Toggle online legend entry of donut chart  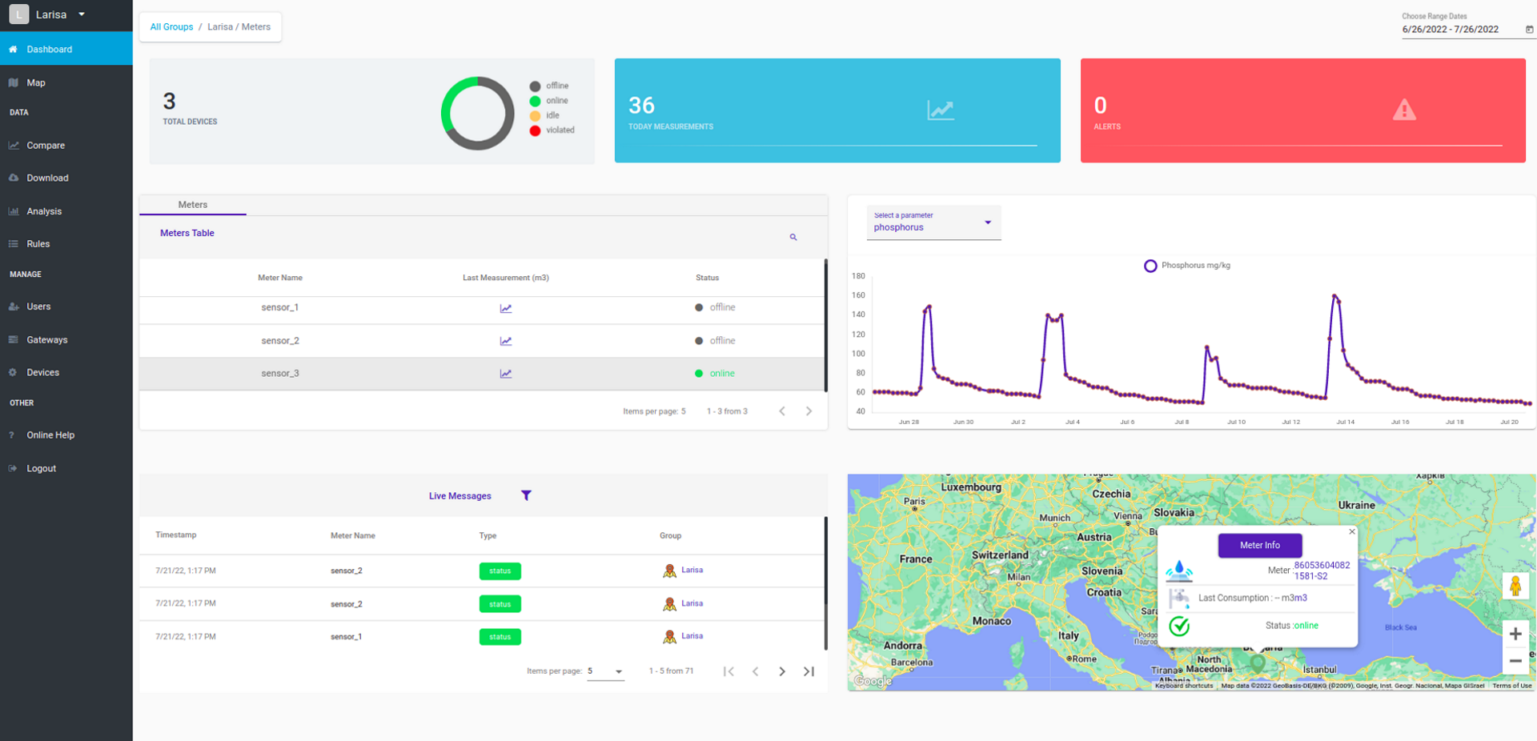549,101
